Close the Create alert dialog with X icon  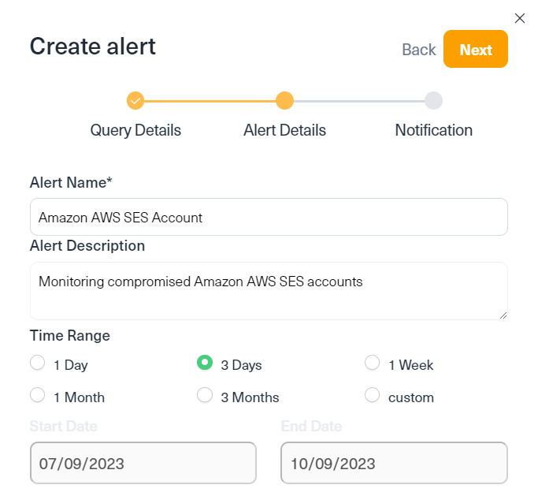click(x=519, y=18)
